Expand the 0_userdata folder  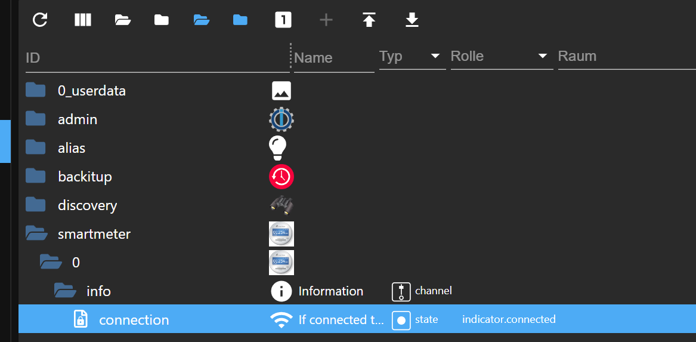[36, 90]
